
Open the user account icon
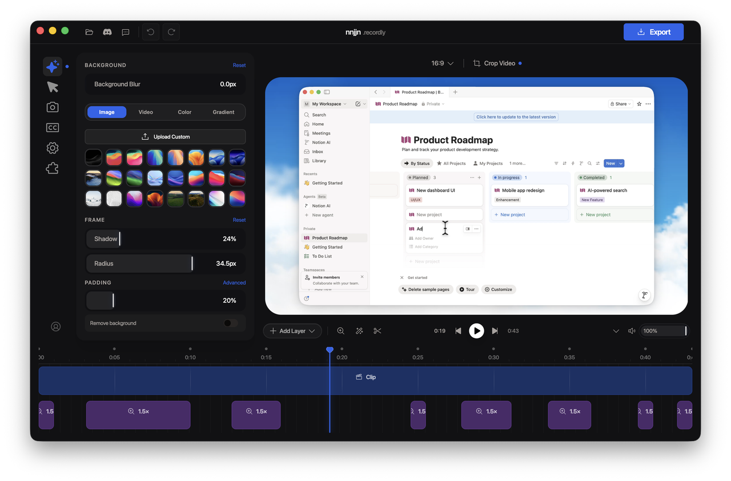56,326
